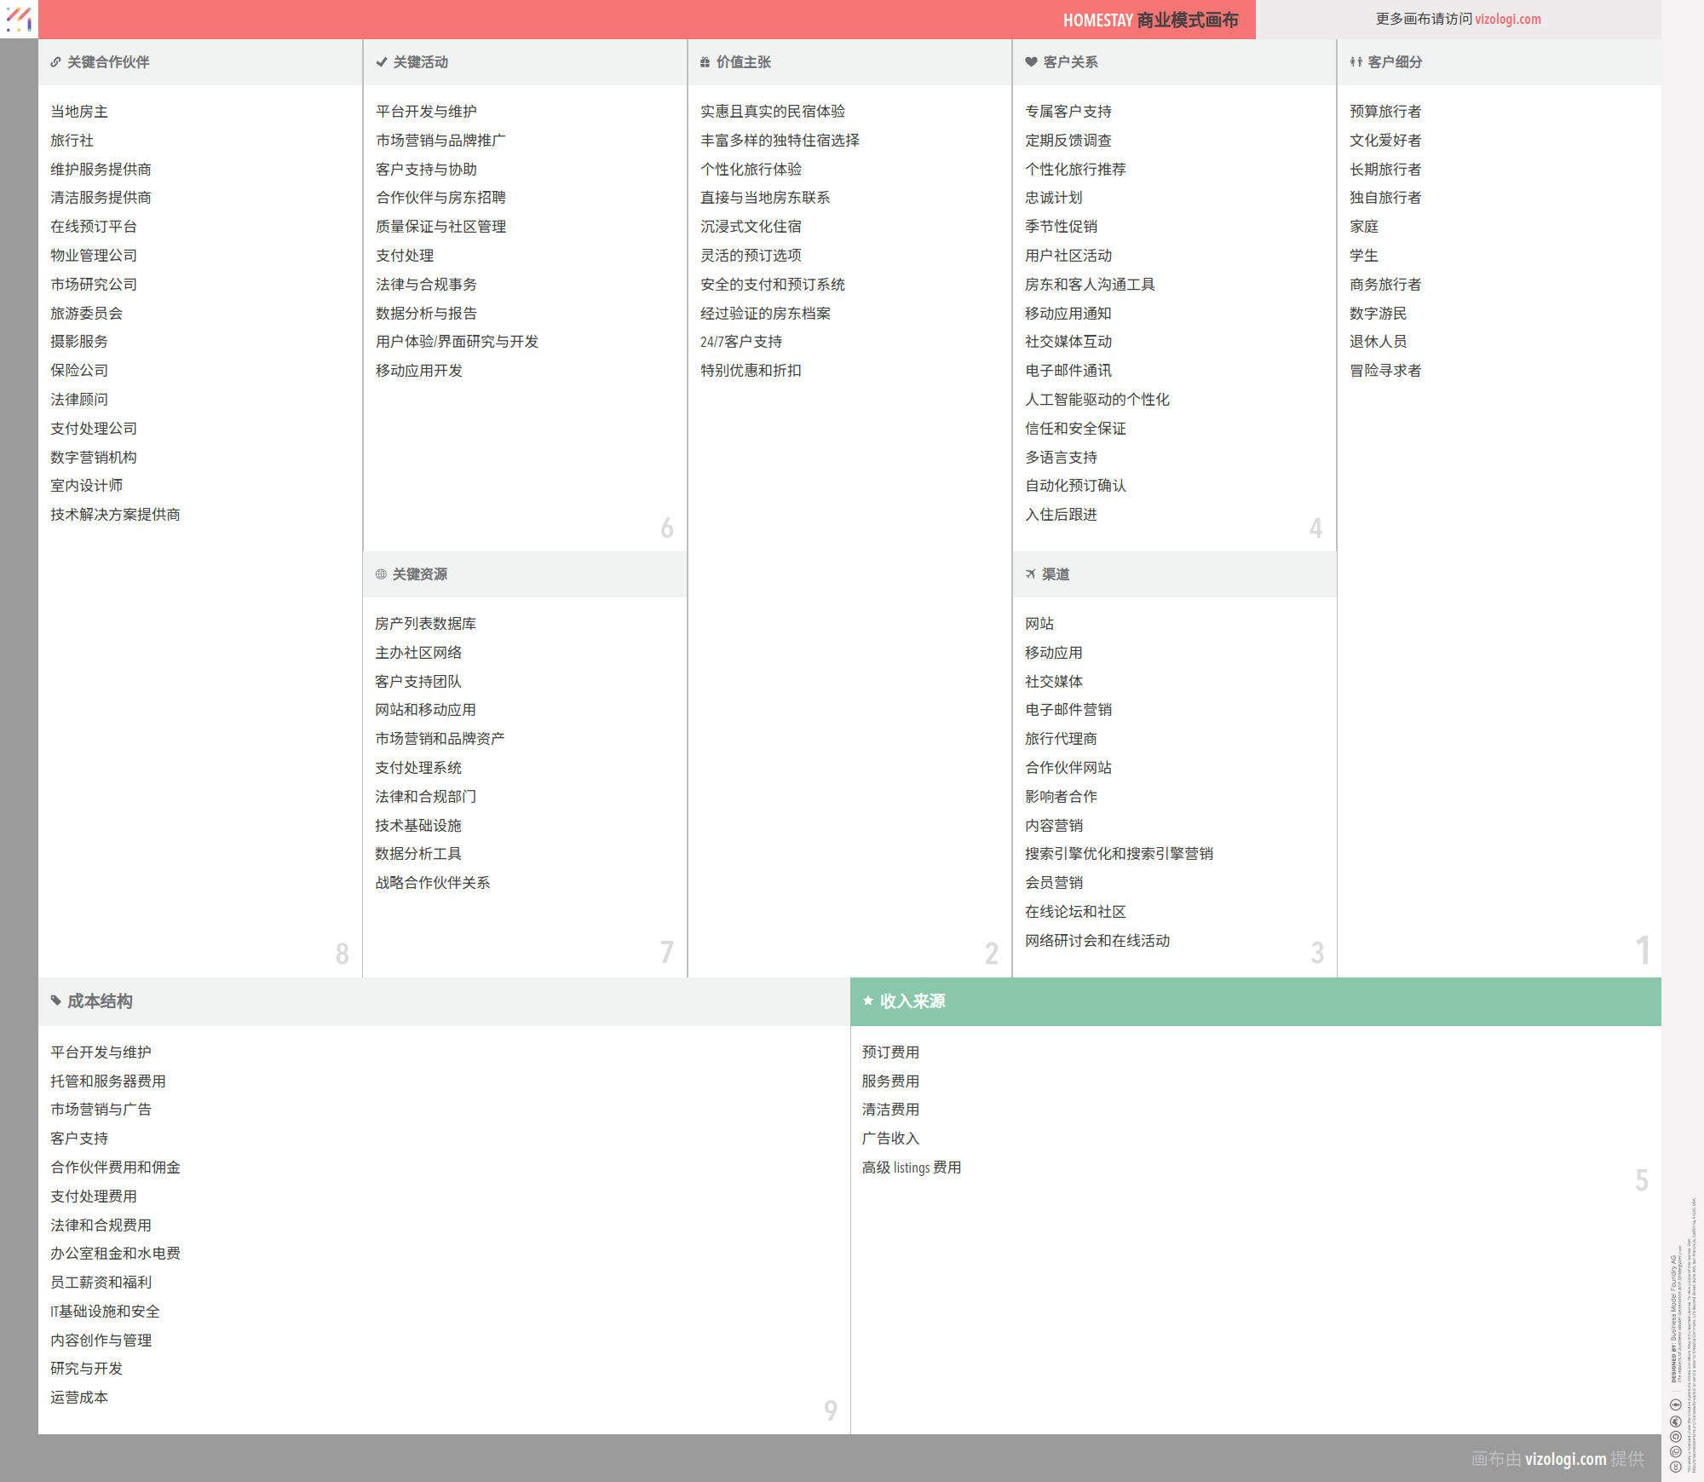Click the HOMESTAY 商业模式画布 title

point(1149,20)
